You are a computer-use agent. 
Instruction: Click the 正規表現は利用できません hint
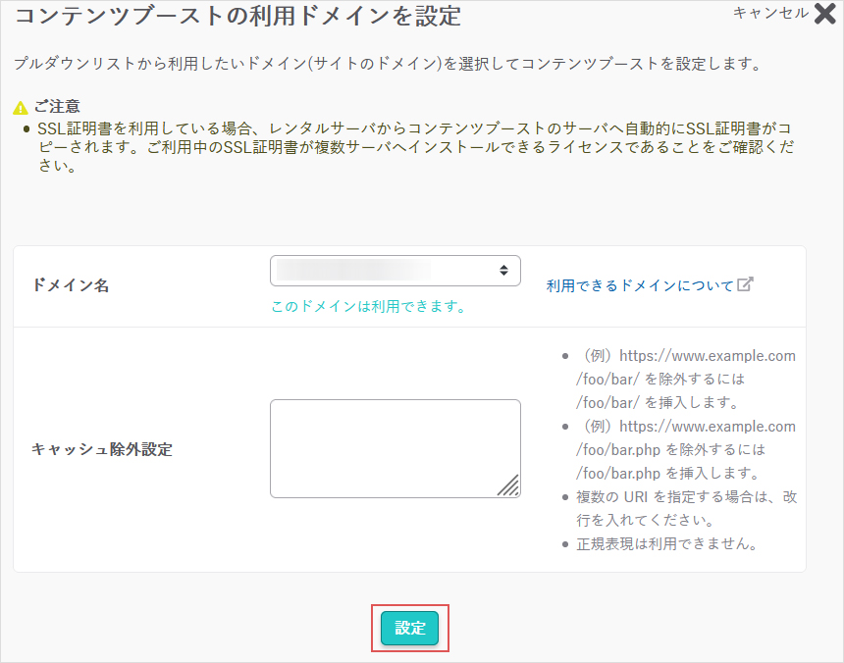[x=666, y=543]
